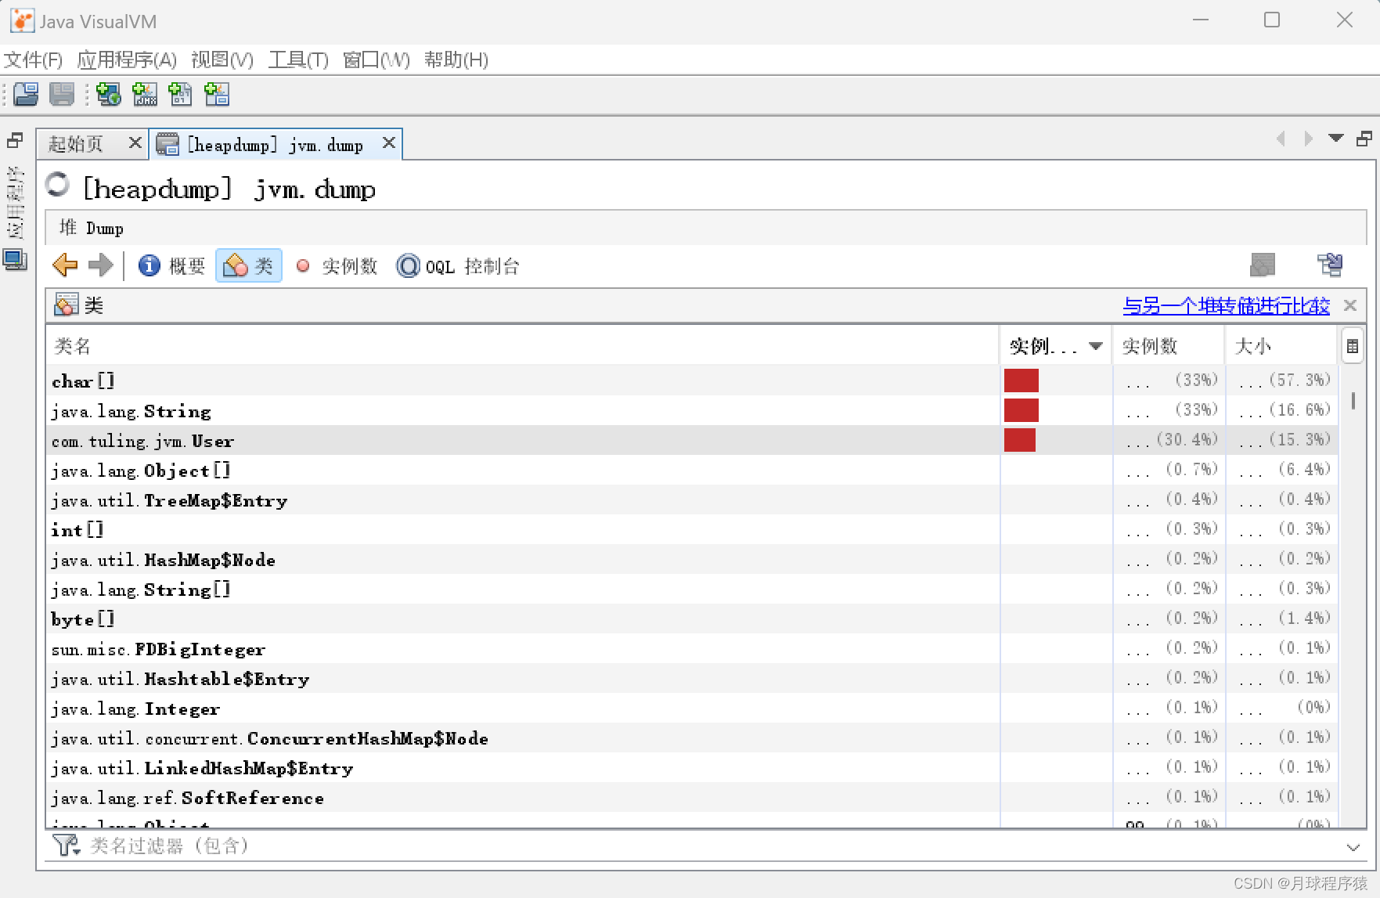
Task: Open the minimized 应用程序 sidebar tab
Action: (x=15, y=204)
